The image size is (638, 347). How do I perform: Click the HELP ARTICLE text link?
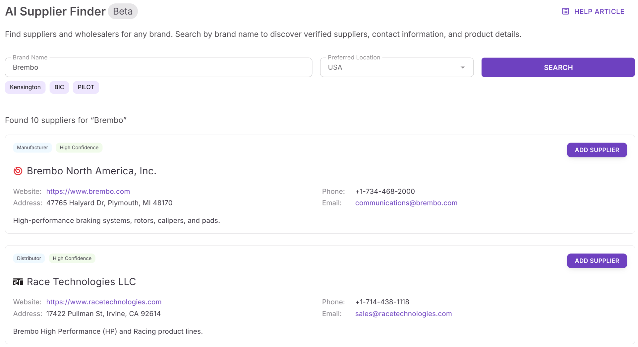[x=599, y=11]
